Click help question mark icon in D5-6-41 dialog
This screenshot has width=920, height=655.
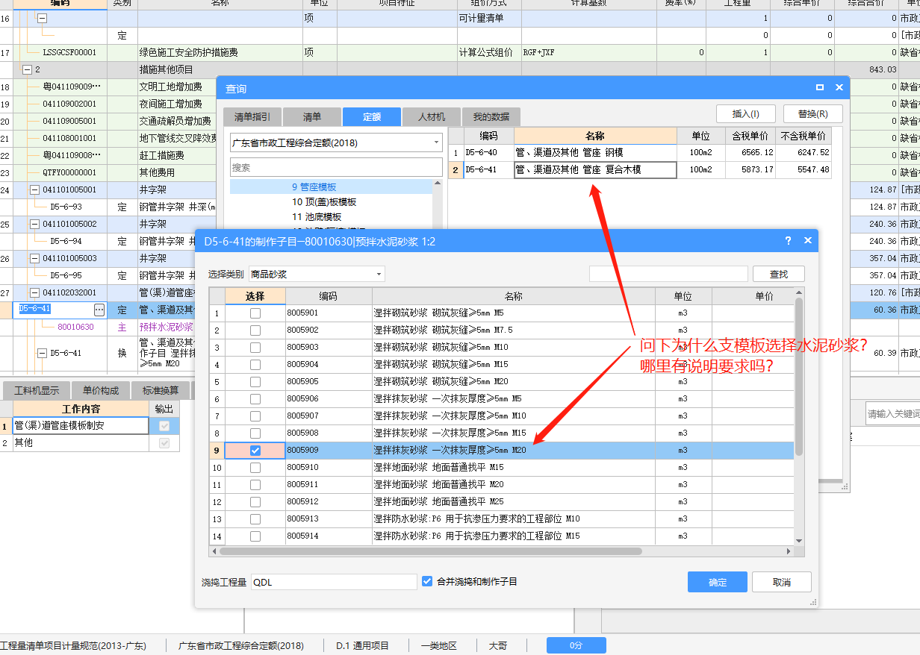tap(788, 241)
